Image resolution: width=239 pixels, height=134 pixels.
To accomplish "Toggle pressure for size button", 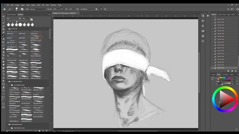I will point(101,9).
